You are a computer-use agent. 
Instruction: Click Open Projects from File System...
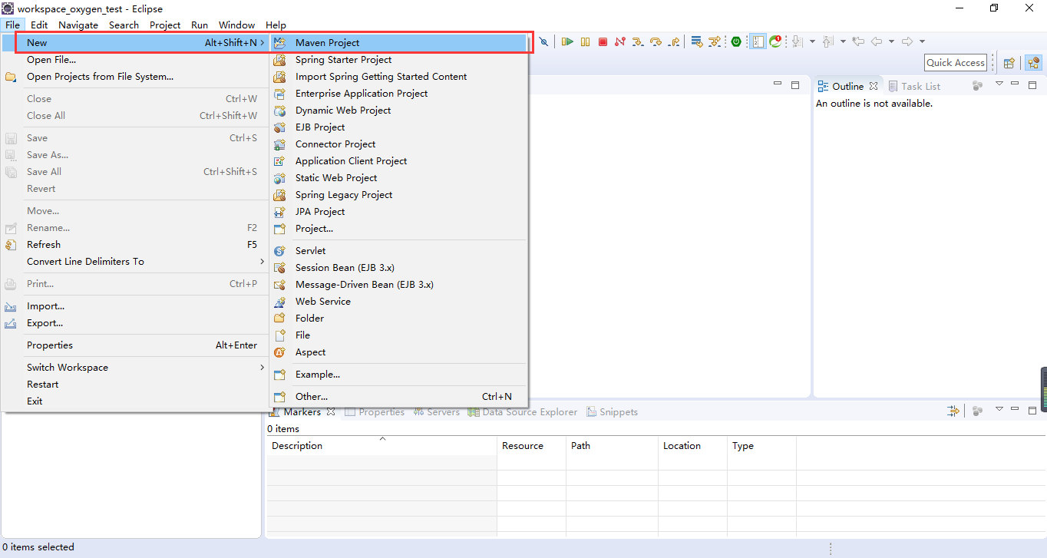point(134,76)
